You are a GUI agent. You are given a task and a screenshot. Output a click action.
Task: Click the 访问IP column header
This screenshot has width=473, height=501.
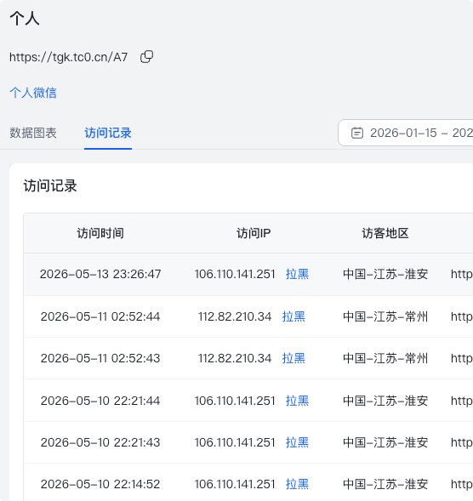[x=254, y=233]
